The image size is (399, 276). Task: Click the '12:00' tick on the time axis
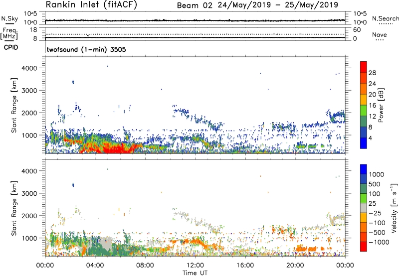click(195, 266)
